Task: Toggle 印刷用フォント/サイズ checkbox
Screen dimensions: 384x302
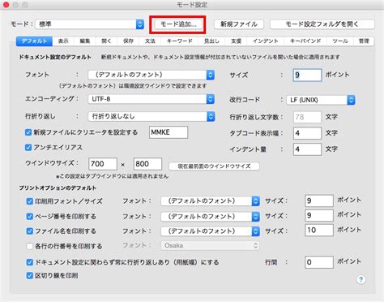Action: (30, 201)
